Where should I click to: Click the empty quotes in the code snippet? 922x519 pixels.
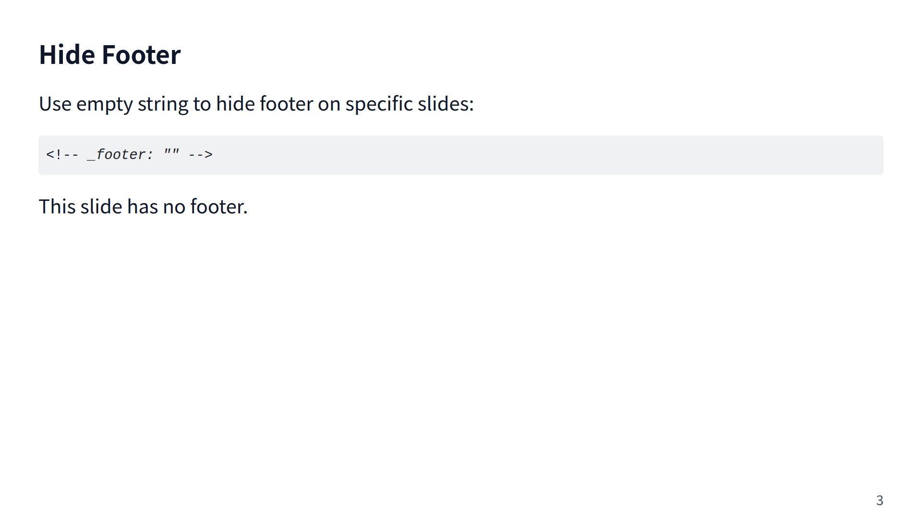(x=171, y=154)
